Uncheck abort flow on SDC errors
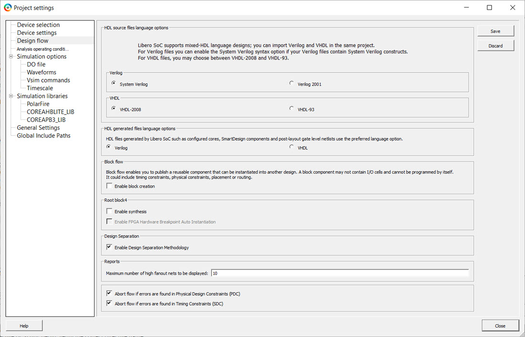This screenshot has width=525, height=337. (x=110, y=304)
